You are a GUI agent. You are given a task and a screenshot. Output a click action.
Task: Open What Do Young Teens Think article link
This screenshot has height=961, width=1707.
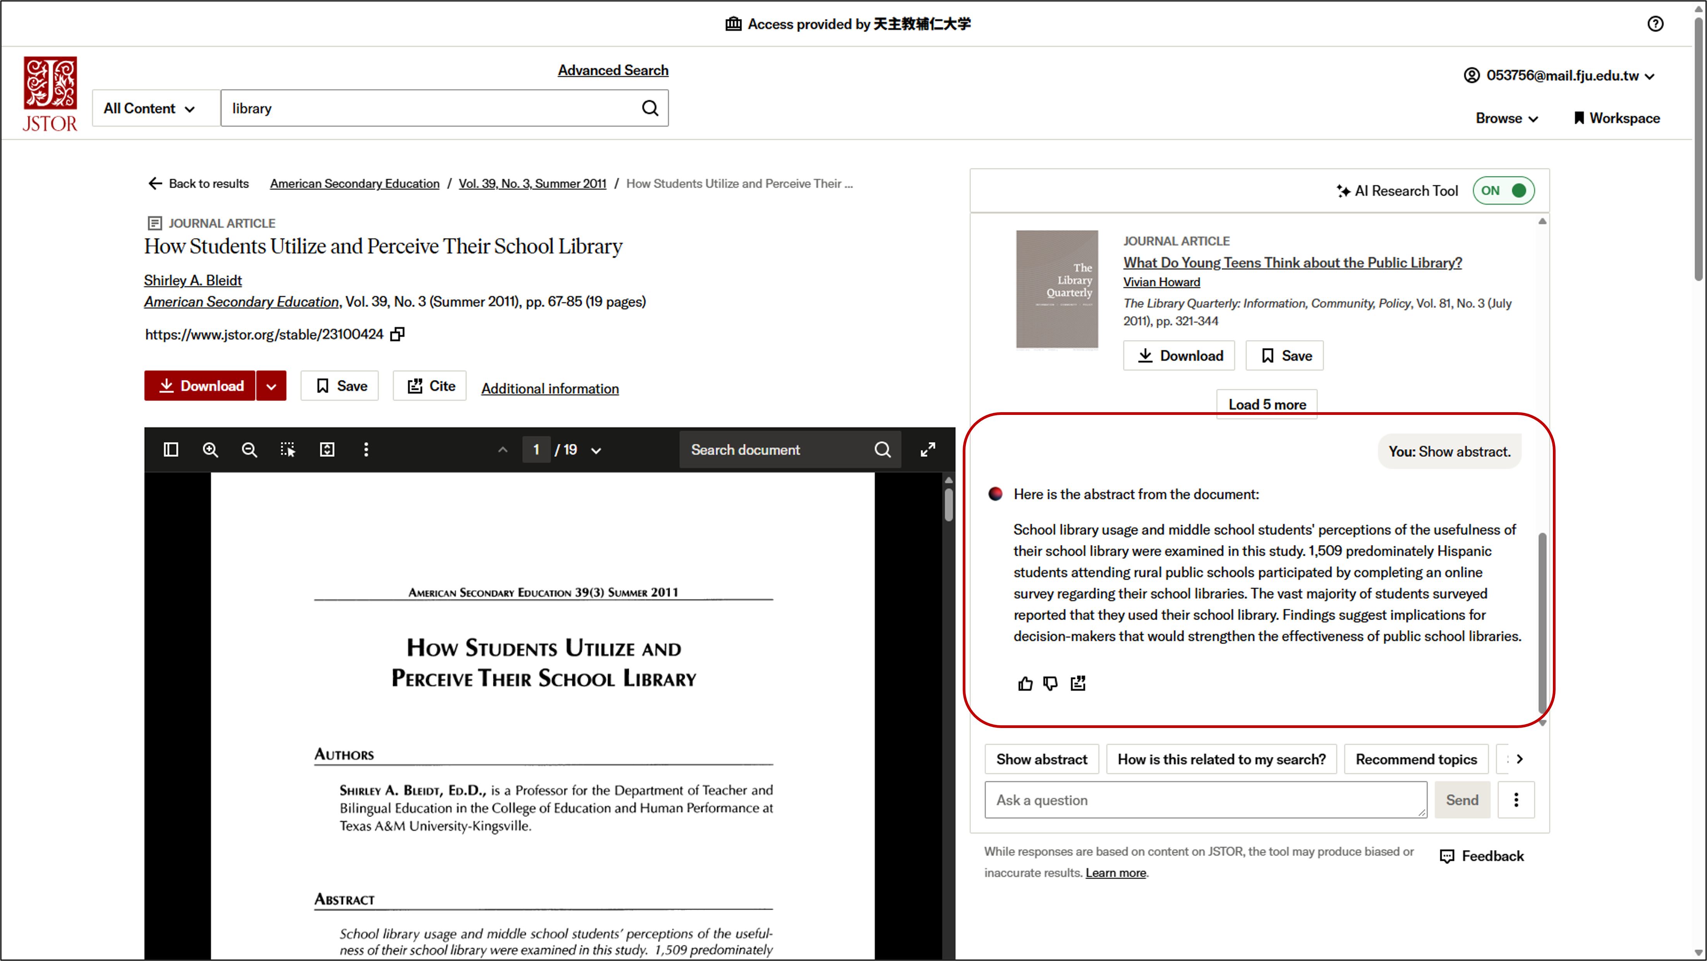(1292, 262)
